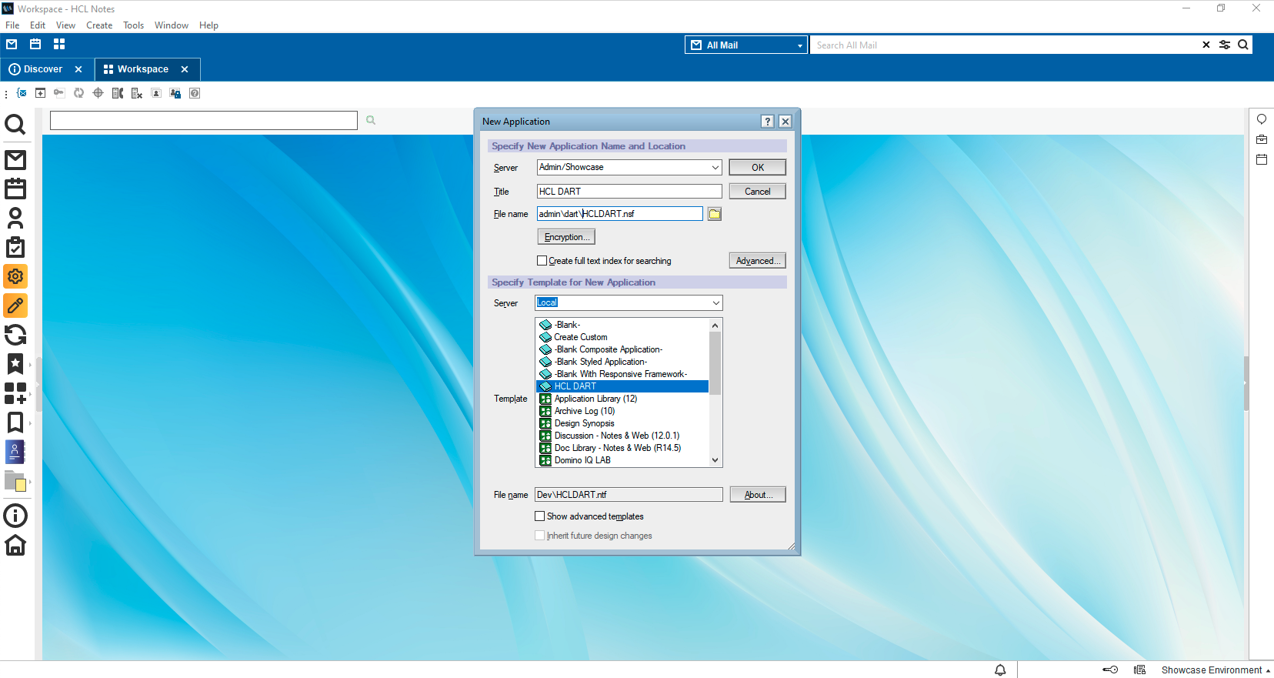Image resolution: width=1274 pixels, height=678 pixels.
Task: Open the File menu
Action: point(12,25)
